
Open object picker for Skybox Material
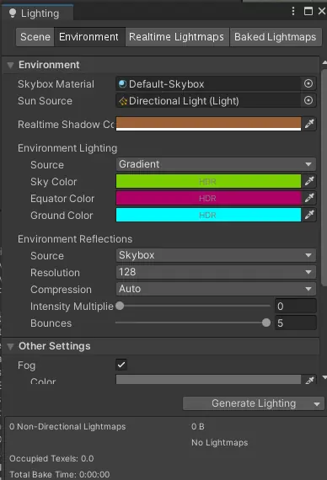pyautogui.click(x=308, y=83)
